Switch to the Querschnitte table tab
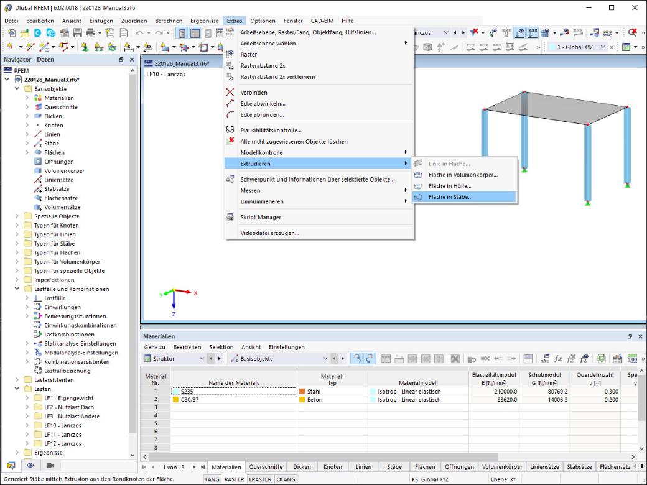Image resolution: width=647 pixels, height=485 pixels. click(x=266, y=467)
